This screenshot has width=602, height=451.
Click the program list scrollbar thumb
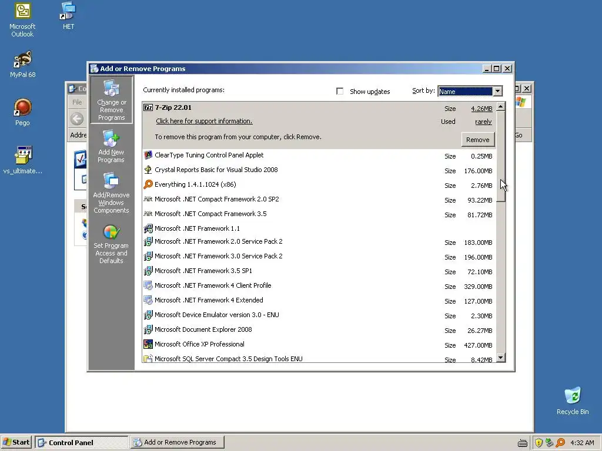501,156
